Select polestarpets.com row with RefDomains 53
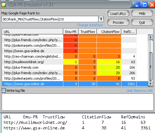The width and height of the screenshot is (155, 133). 69,78
